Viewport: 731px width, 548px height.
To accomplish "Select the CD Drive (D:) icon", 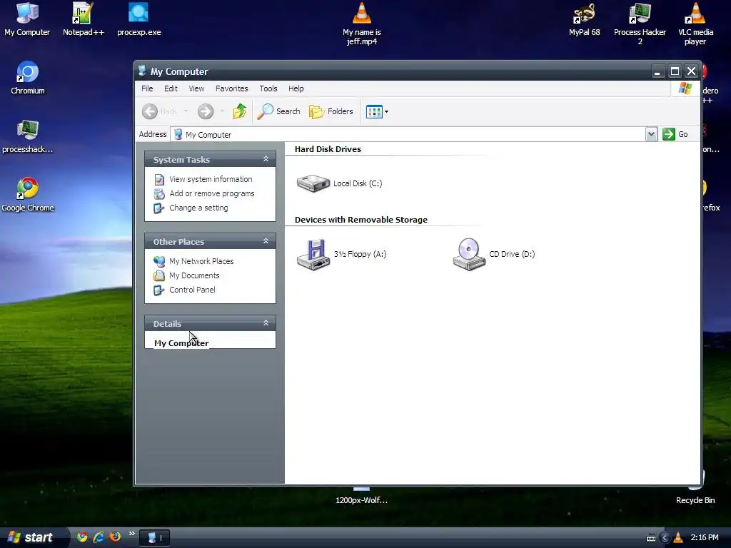I will point(469,255).
